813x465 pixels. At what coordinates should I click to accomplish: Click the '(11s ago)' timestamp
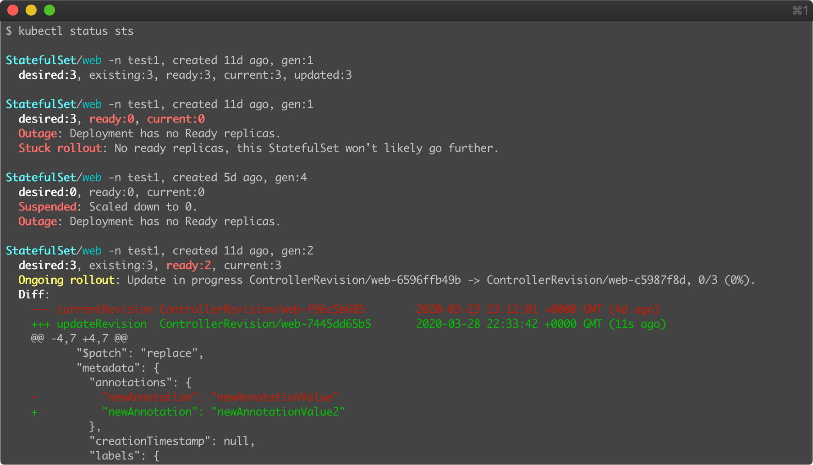click(637, 324)
